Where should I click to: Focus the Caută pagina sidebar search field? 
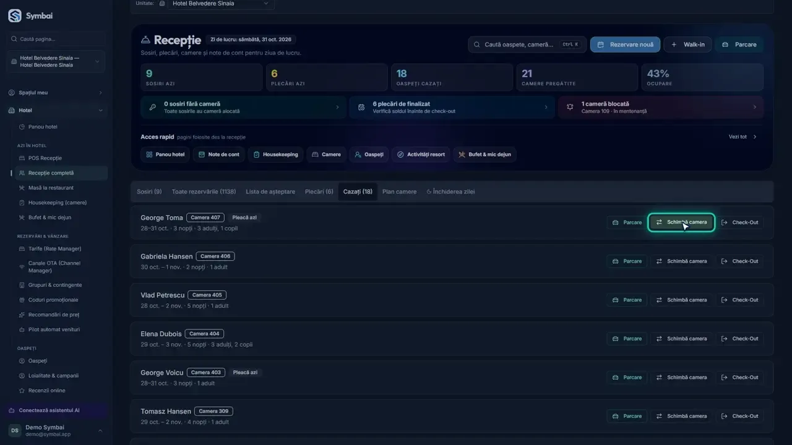[56, 39]
